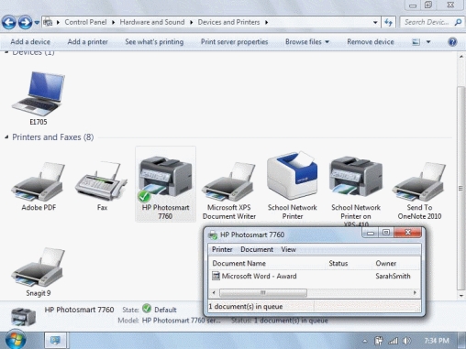Expand Devices and Printers breadcrumb arrow
The width and height of the screenshot is (466, 349).
pos(266,22)
